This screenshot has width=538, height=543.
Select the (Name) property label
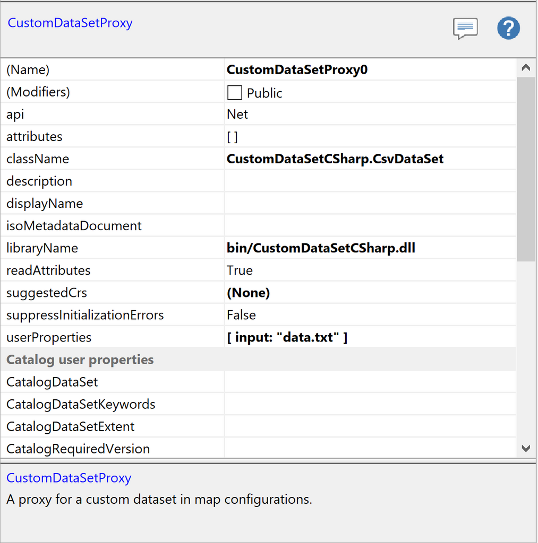pos(28,70)
